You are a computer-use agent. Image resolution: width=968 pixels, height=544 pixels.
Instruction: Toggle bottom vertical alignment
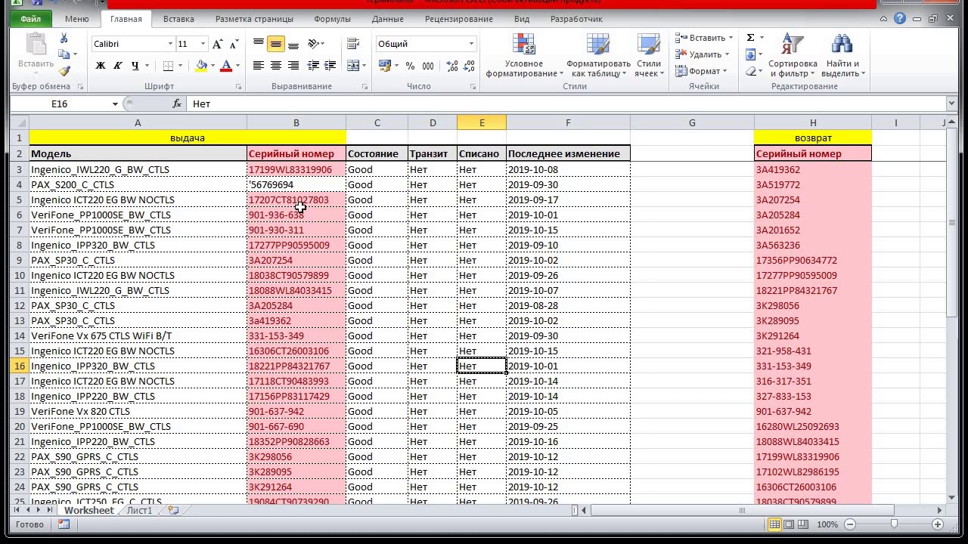click(293, 44)
